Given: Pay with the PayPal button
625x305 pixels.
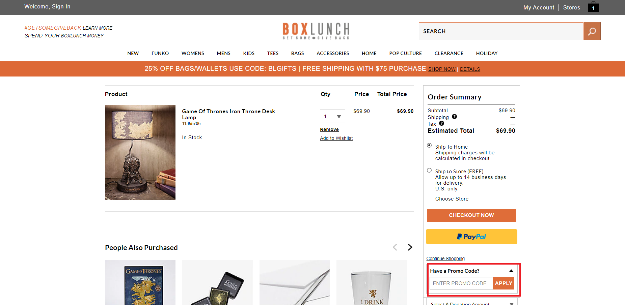Looking at the screenshot, I should pyautogui.click(x=471, y=237).
